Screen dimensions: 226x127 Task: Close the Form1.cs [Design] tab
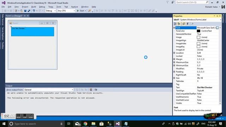click(x=28, y=16)
